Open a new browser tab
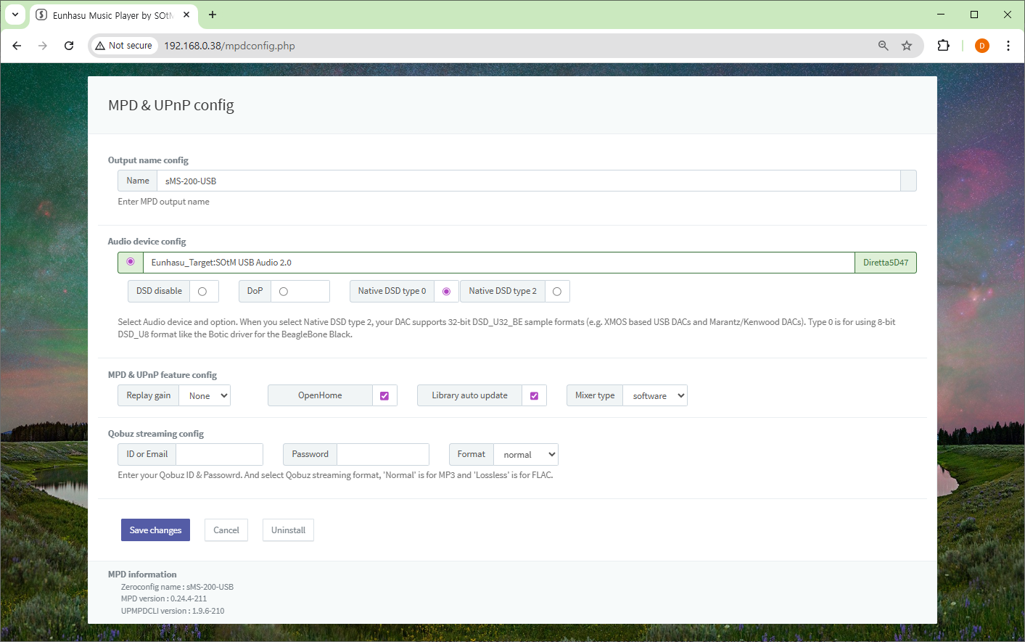1025x642 pixels. 213,15
